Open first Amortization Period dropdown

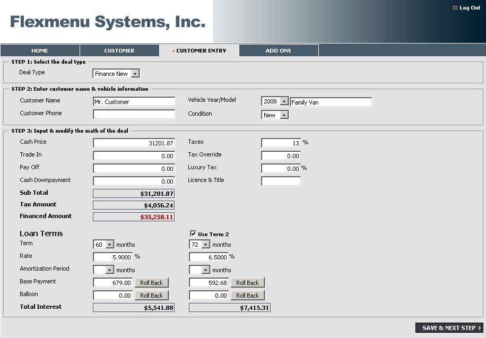(x=103, y=270)
